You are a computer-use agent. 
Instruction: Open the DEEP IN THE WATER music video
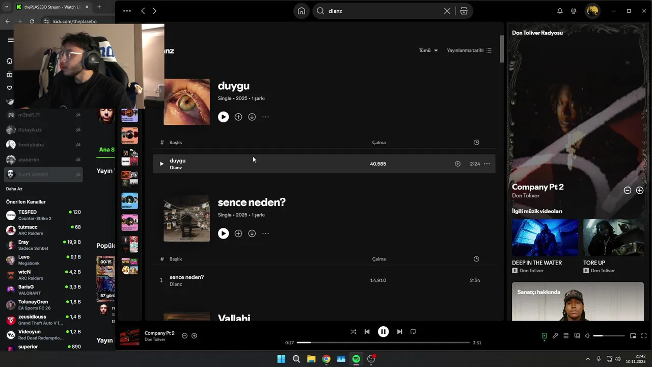[545, 238]
